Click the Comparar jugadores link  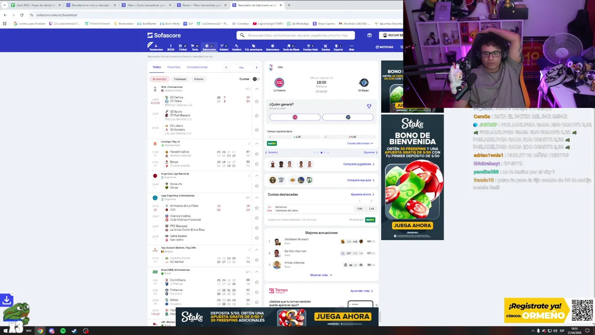coord(359,164)
